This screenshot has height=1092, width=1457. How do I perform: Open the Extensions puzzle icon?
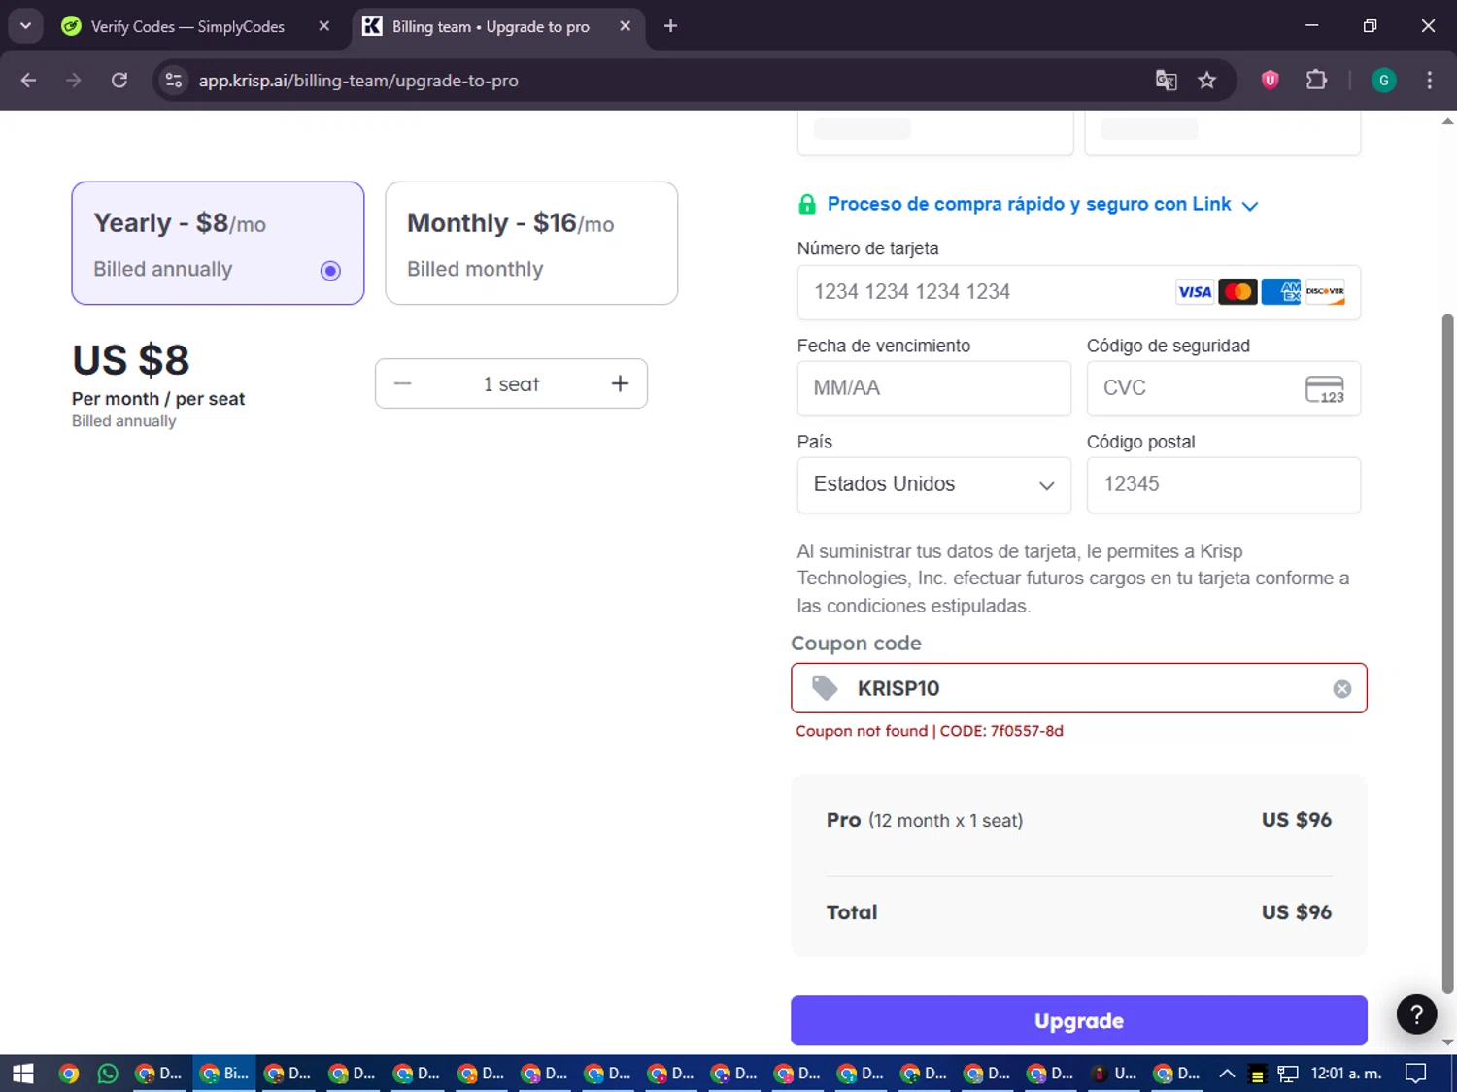click(x=1316, y=81)
